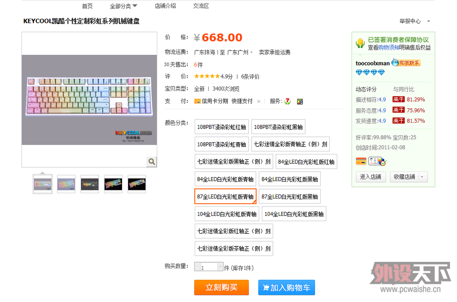
Task: Go to 首页 shop tab
Action: [87, 6]
